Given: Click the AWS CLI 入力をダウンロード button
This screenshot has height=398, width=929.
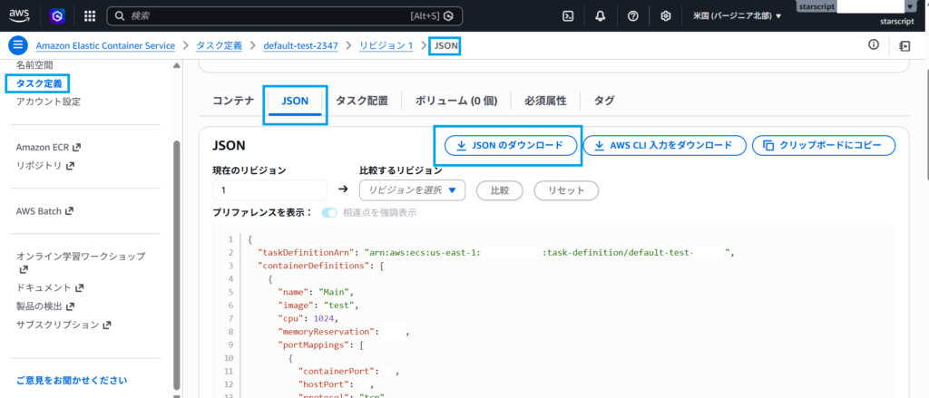Looking at the screenshot, I should coord(664,145).
